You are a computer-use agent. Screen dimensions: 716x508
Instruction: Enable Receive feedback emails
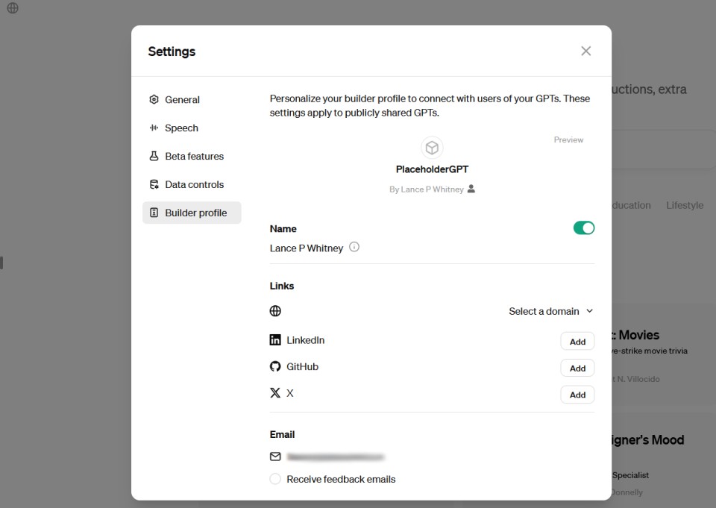[x=275, y=479]
